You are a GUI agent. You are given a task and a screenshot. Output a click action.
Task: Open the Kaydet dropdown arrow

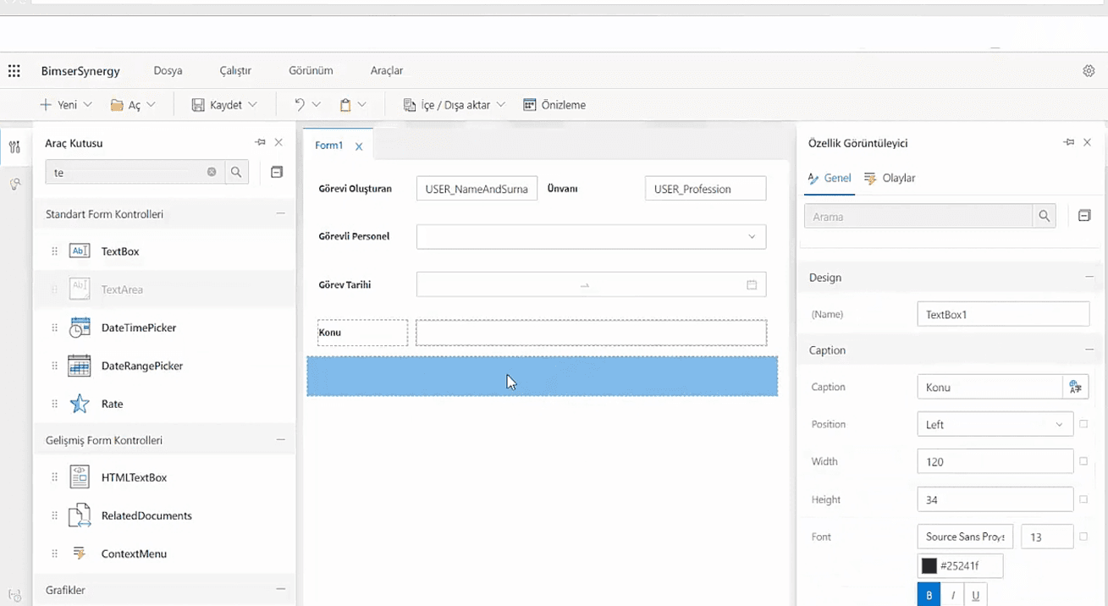click(x=253, y=105)
